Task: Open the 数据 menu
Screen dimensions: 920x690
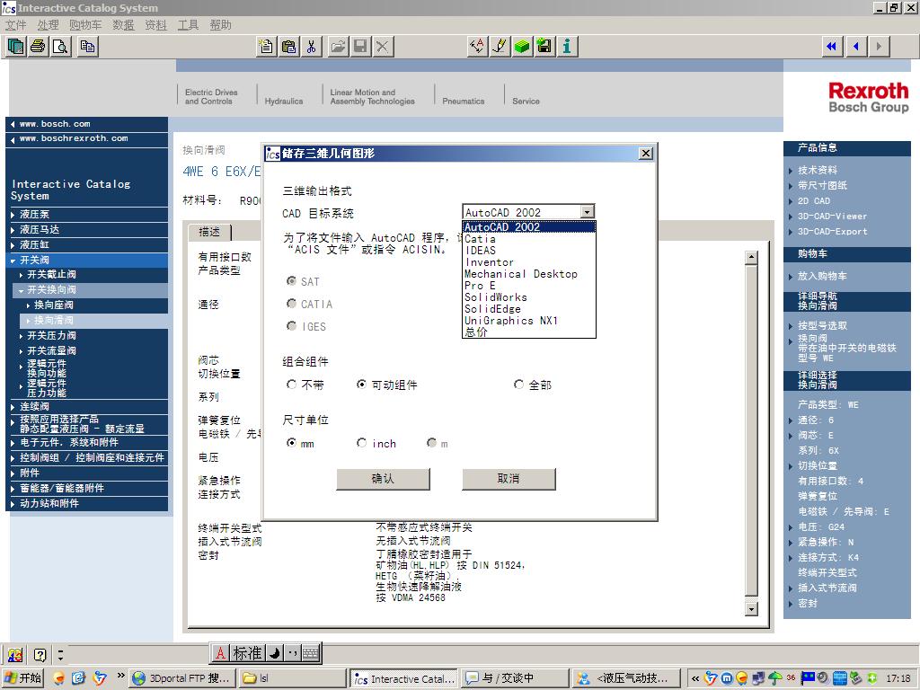Action: pyautogui.click(x=123, y=24)
